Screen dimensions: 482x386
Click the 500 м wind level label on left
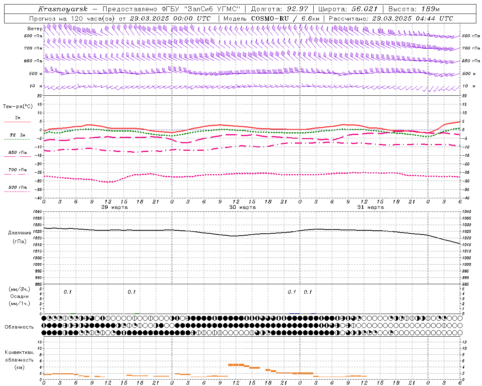pos(36,74)
